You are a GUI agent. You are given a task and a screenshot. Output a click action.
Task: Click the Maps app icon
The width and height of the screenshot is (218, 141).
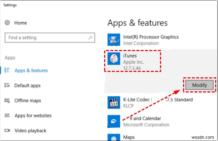pyautogui.click(x=114, y=137)
